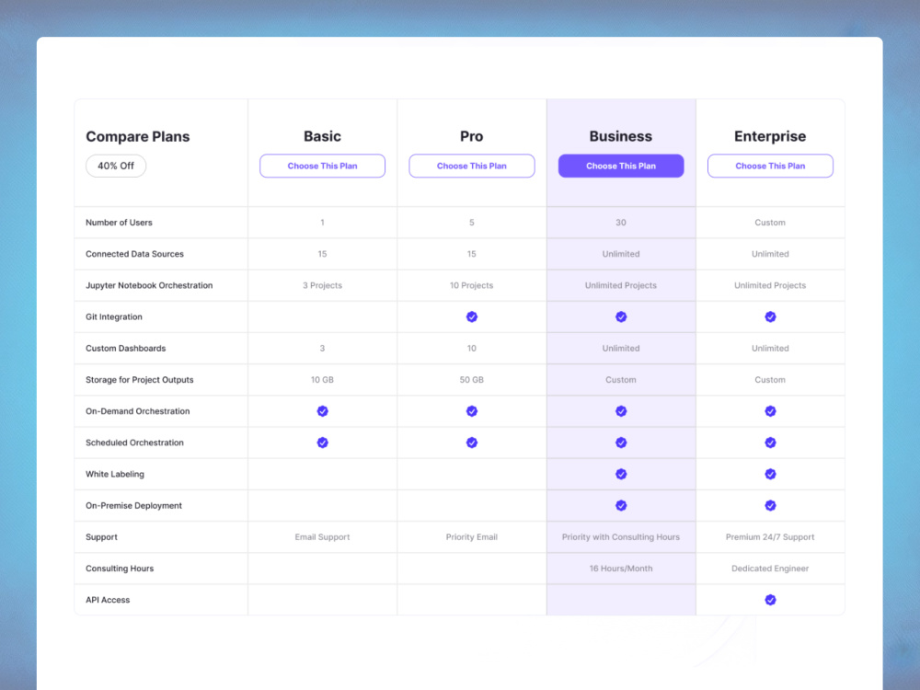Select the Business plan title
920x690 pixels.
621,136
